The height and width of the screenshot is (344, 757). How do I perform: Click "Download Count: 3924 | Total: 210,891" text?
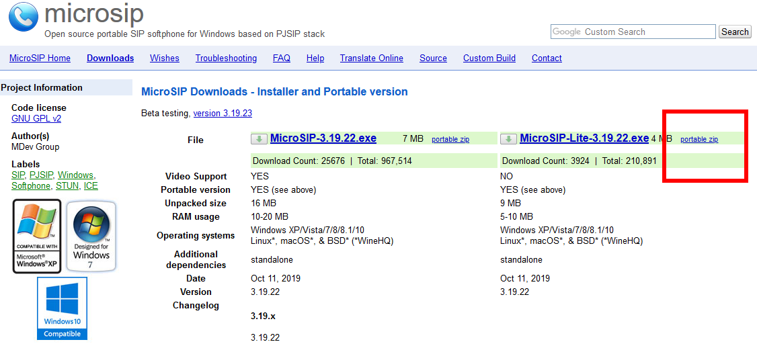tap(580, 161)
